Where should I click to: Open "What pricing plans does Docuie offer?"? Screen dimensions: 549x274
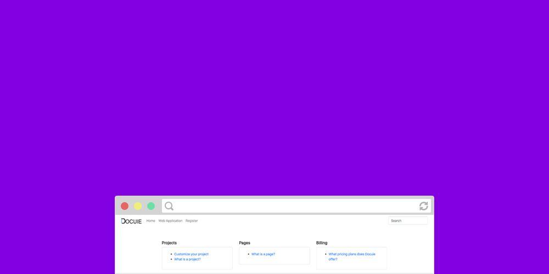[x=352, y=254]
